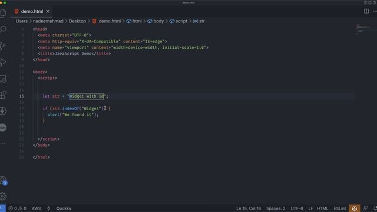
Task: Click the selected "Widget with id" string
Action: click(87, 96)
